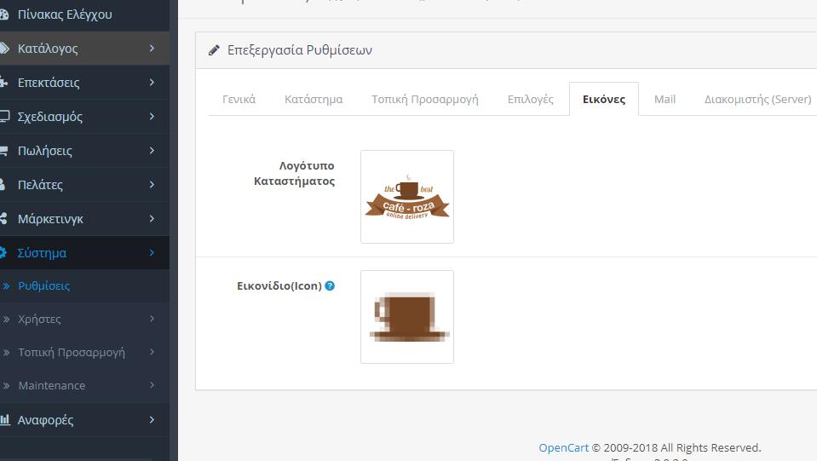Click the Αναφορές bar chart icon

pos(5,419)
